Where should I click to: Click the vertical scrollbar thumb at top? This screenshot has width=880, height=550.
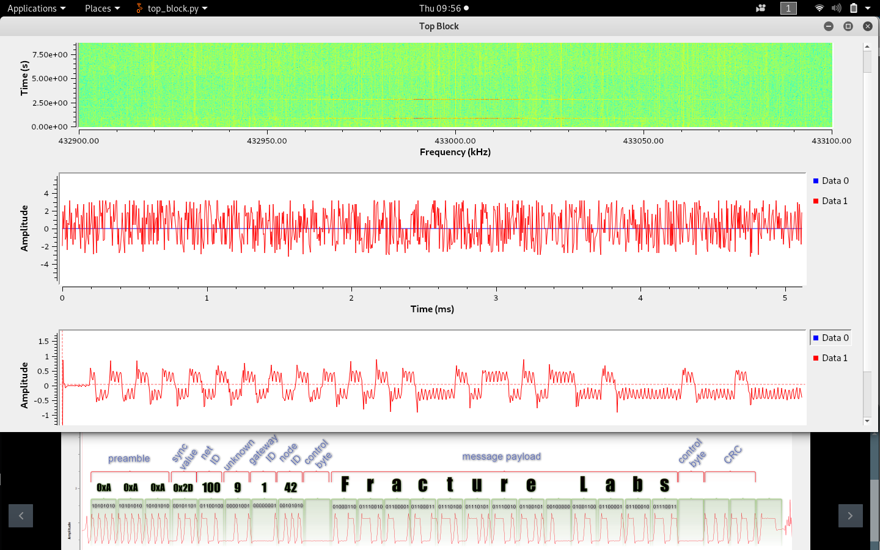click(867, 62)
